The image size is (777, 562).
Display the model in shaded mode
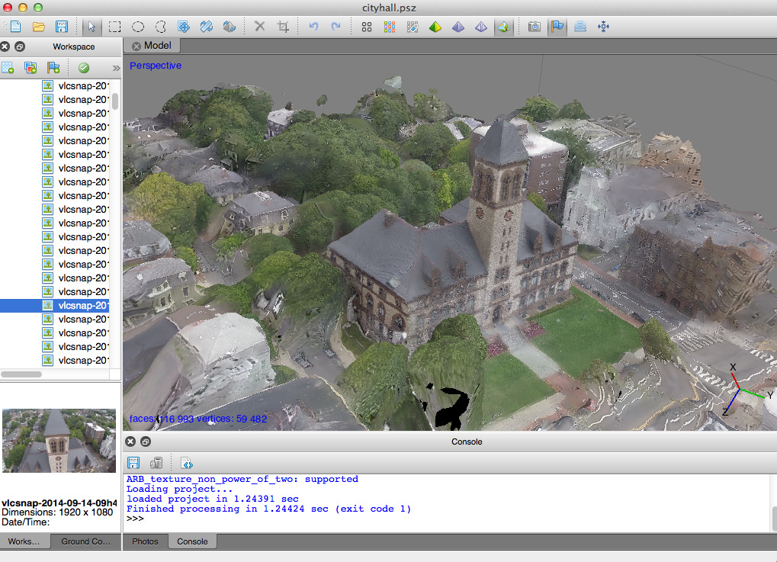(435, 27)
